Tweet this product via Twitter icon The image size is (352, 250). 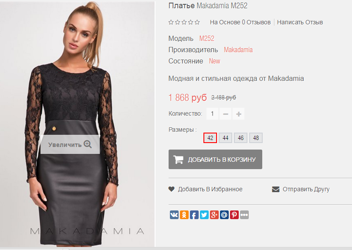click(204, 215)
